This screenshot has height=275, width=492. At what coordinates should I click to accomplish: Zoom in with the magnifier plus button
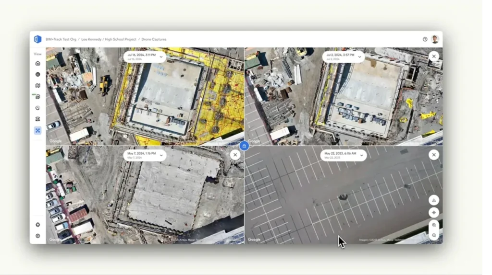click(434, 225)
